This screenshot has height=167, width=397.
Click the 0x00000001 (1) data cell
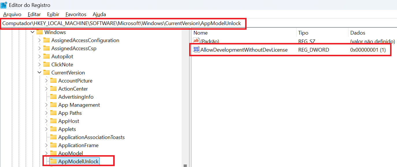pos(368,50)
